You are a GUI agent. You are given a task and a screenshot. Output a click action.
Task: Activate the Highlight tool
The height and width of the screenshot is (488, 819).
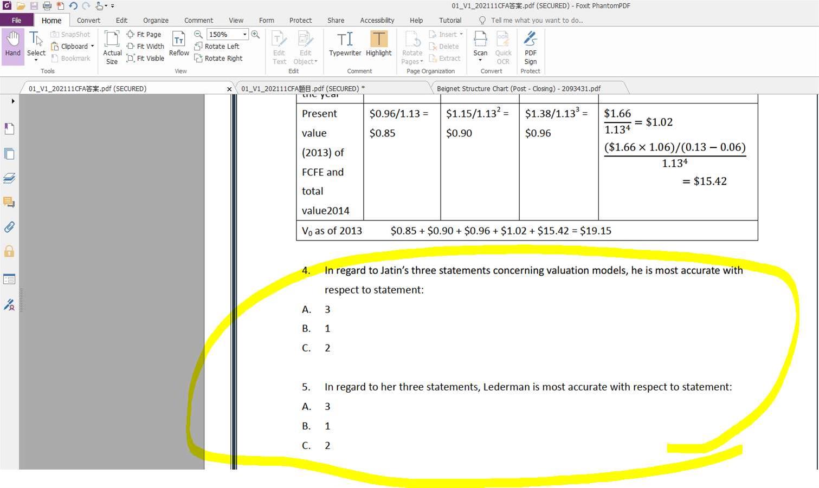pyautogui.click(x=378, y=44)
